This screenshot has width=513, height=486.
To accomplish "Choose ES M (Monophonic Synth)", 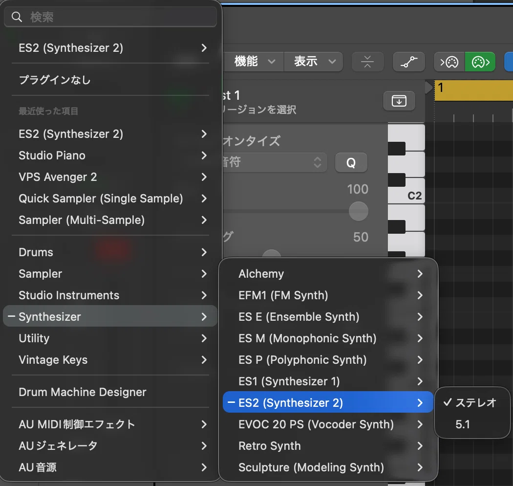I will pos(328,338).
